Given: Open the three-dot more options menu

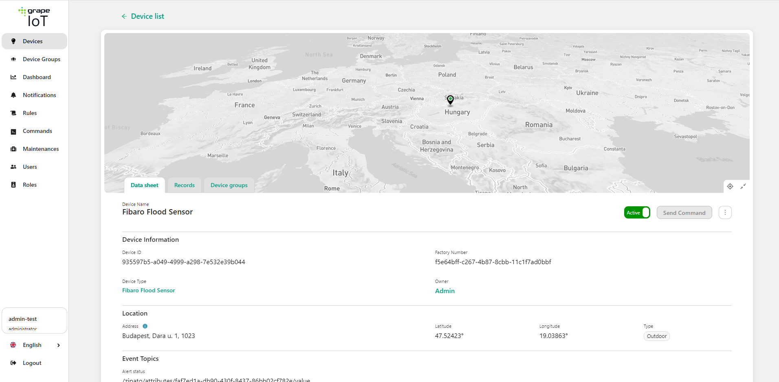Looking at the screenshot, I should coord(725,212).
